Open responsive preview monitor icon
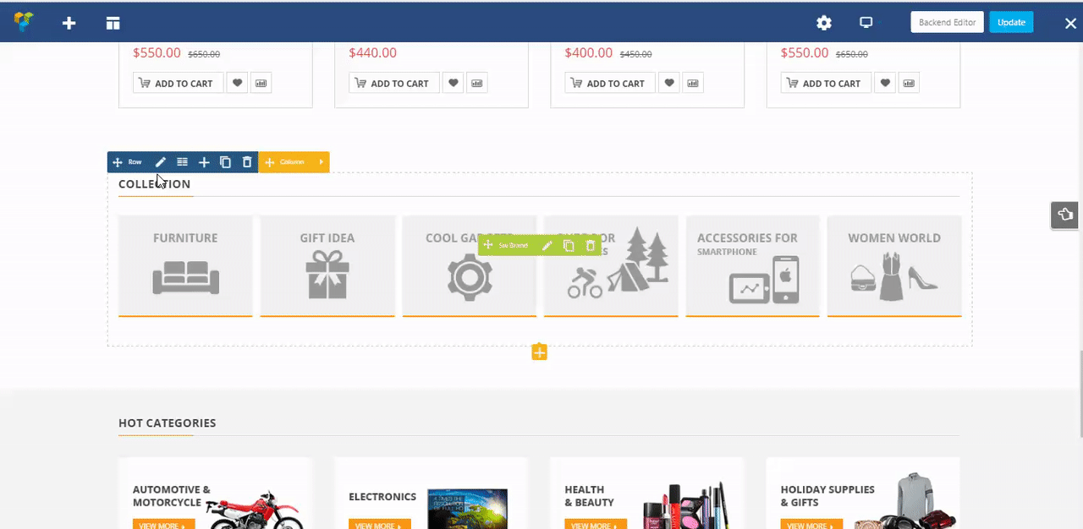 [x=866, y=23]
